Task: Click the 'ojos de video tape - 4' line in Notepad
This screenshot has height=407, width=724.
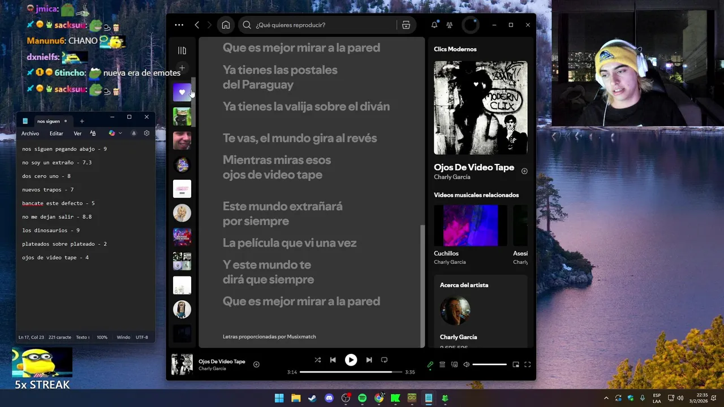Action: point(55,258)
